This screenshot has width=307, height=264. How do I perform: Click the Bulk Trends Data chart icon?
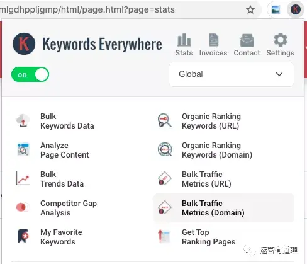[23, 178]
